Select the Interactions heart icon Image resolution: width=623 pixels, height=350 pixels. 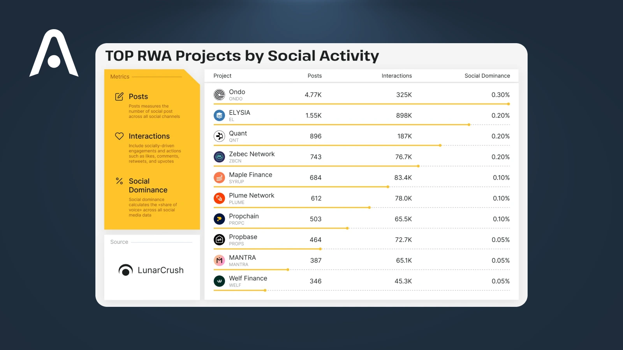tap(119, 136)
